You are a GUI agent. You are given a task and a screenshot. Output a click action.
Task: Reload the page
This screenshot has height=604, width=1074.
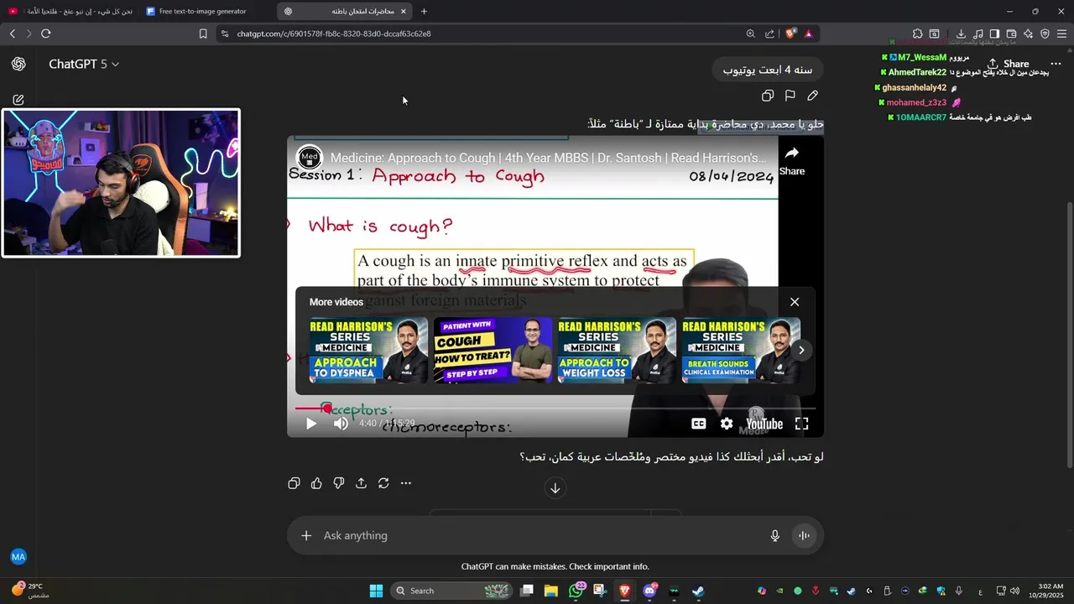pyautogui.click(x=46, y=34)
